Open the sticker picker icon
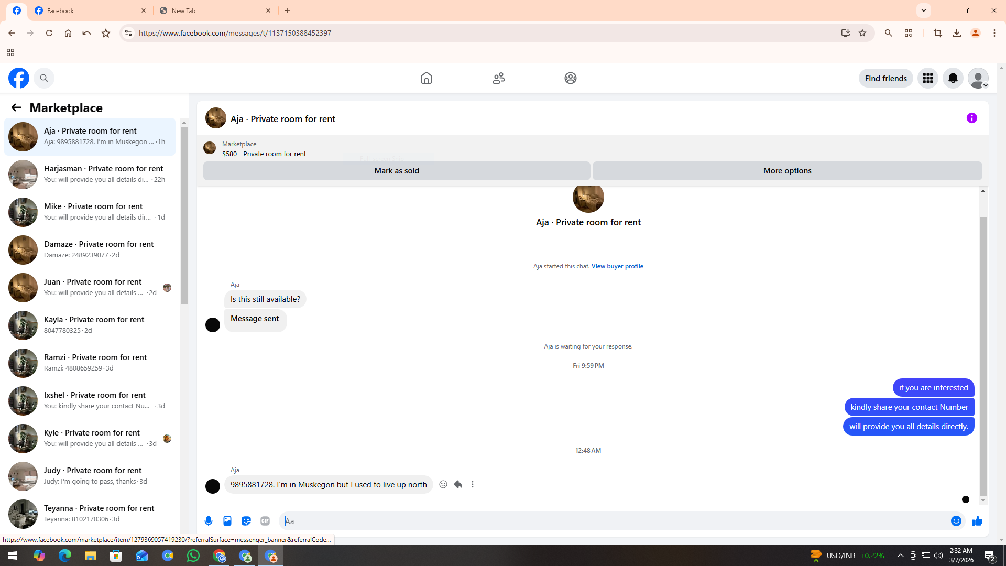The height and width of the screenshot is (566, 1006). tap(246, 521)
